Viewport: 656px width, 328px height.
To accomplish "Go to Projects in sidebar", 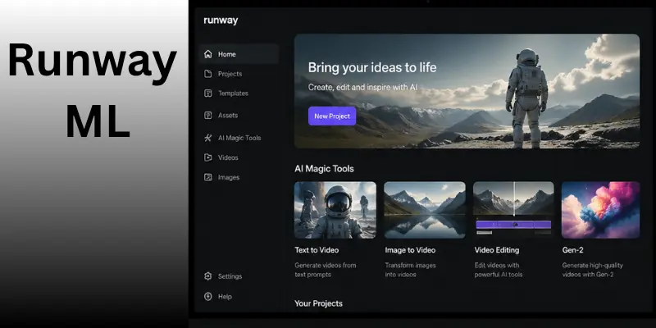I will [230, 74].
